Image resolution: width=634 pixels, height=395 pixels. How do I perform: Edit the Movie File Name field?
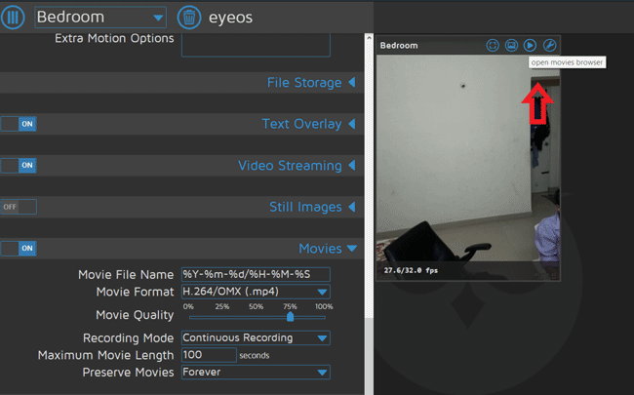[x=256, y=274]
